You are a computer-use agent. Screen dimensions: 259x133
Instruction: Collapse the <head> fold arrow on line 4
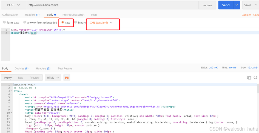tap(11, 94)
